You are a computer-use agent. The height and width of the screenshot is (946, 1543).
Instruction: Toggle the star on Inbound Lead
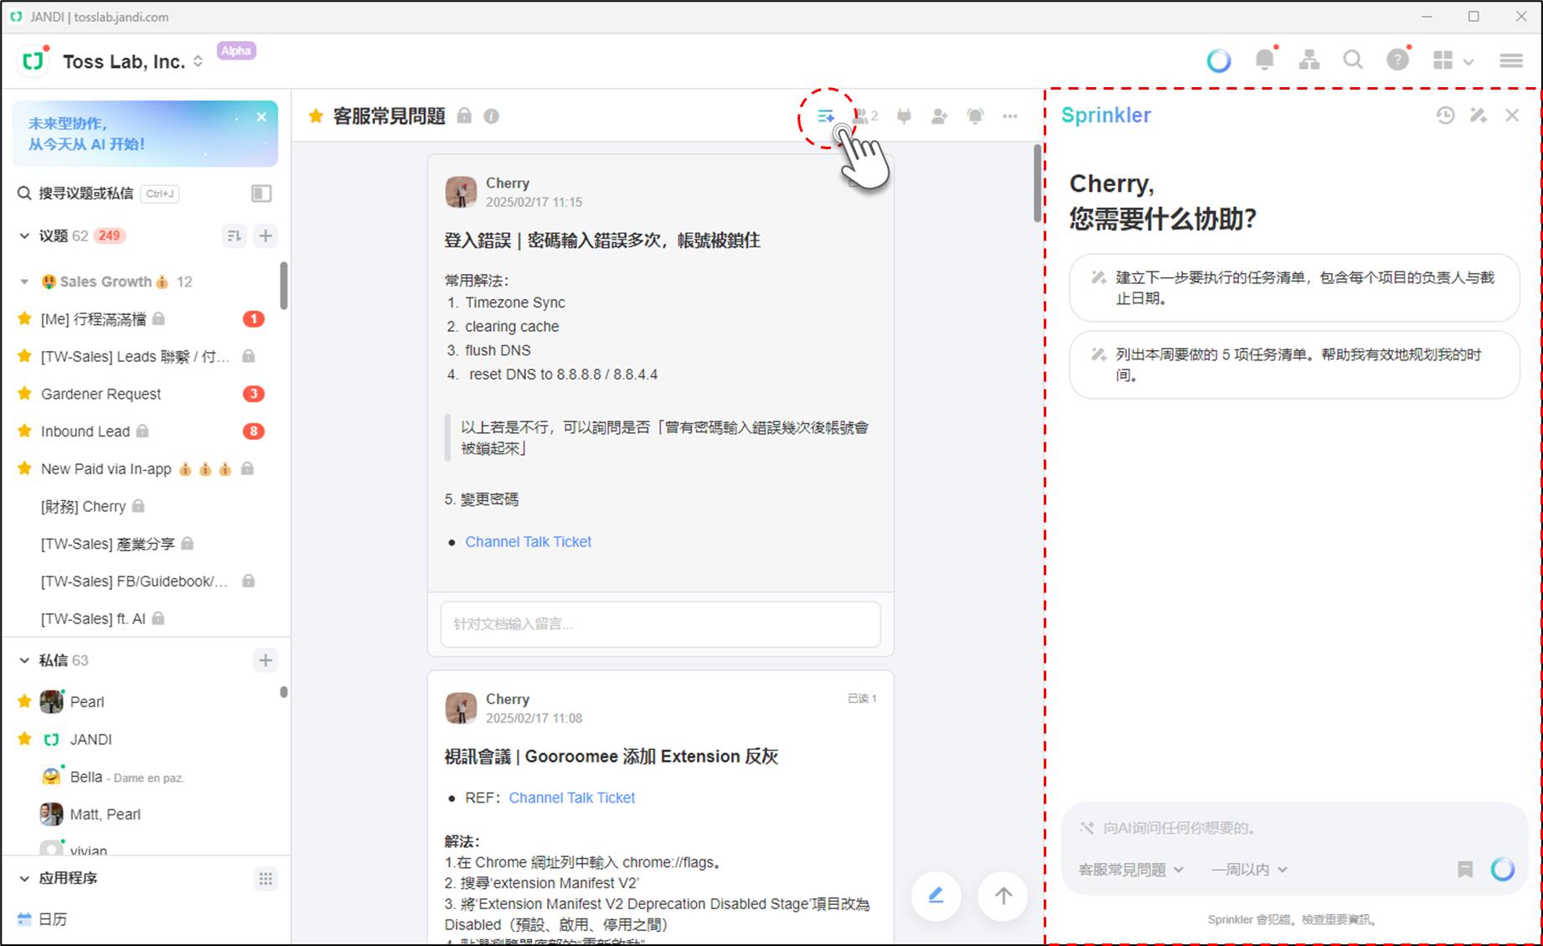24,431
